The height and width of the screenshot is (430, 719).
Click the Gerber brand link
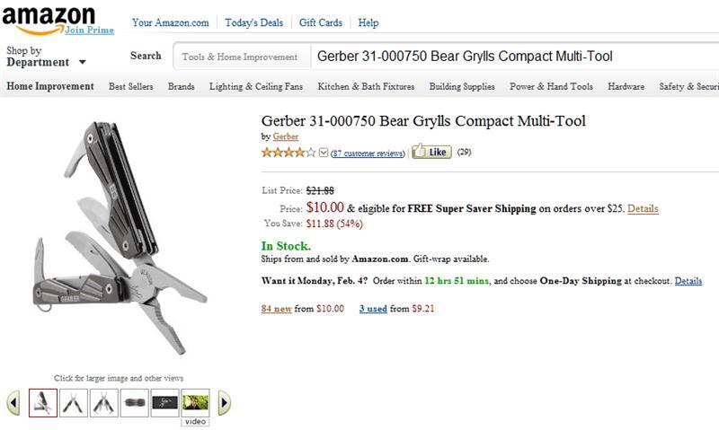(x=286, y=136)
